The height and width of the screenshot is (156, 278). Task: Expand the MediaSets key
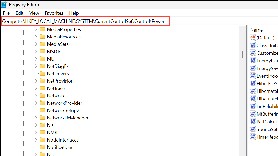pyautogui.click(x=36, y=44)
